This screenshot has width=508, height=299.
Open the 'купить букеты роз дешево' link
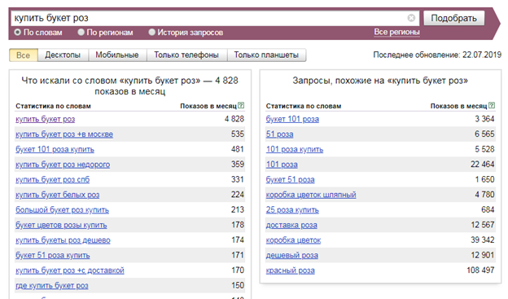[x=63, y=240]
